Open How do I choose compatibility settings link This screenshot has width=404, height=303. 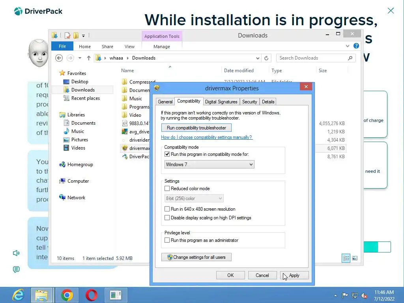(207, 137)
